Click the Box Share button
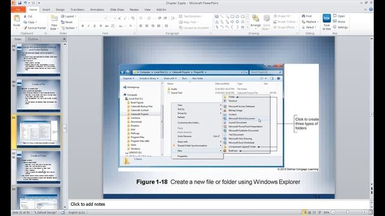 click(339, 22)
